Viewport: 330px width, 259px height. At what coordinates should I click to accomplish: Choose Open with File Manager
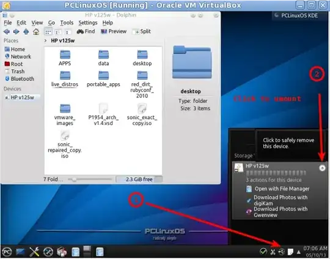[278, 189]
